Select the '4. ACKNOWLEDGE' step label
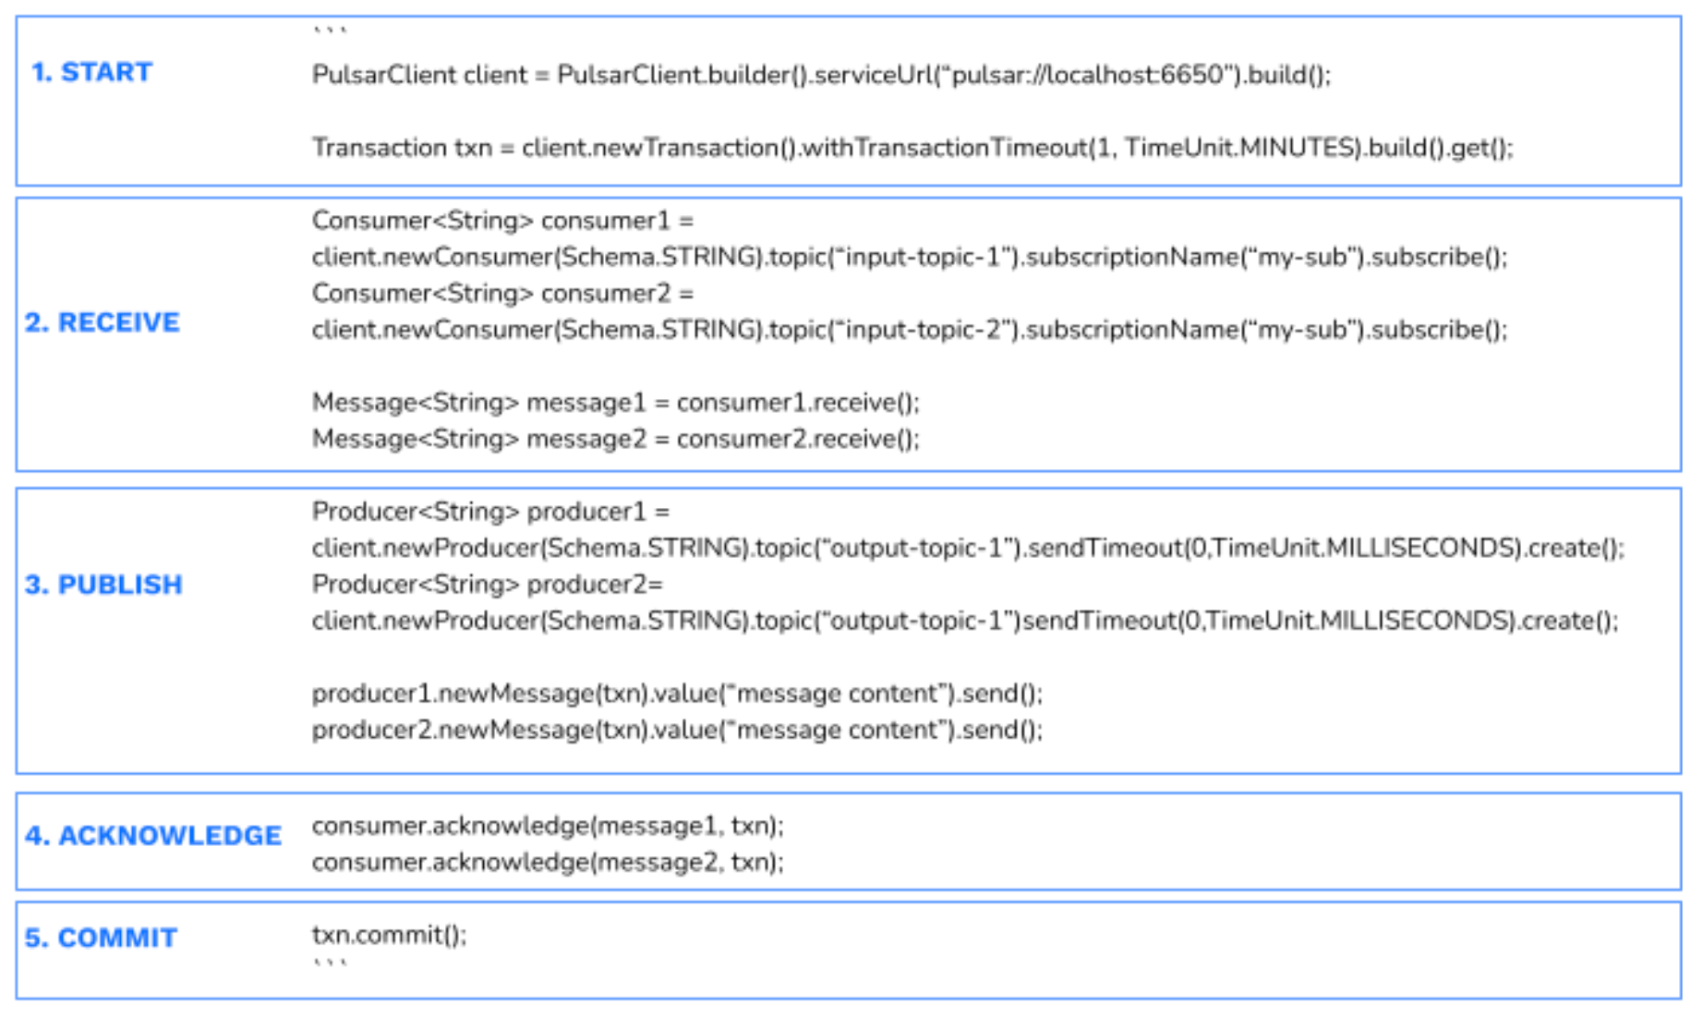1703x1016 pixels. pyautogui.click(x=152, y=836)
